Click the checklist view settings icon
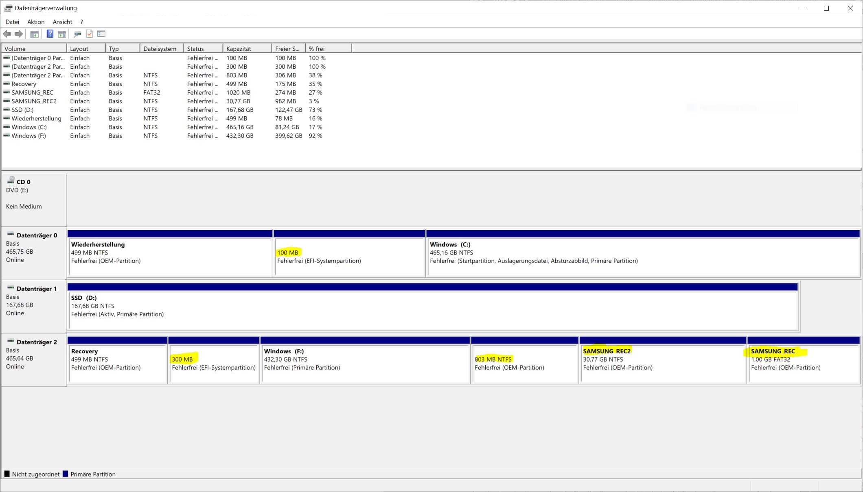863x492 pixels. (101, 34)
